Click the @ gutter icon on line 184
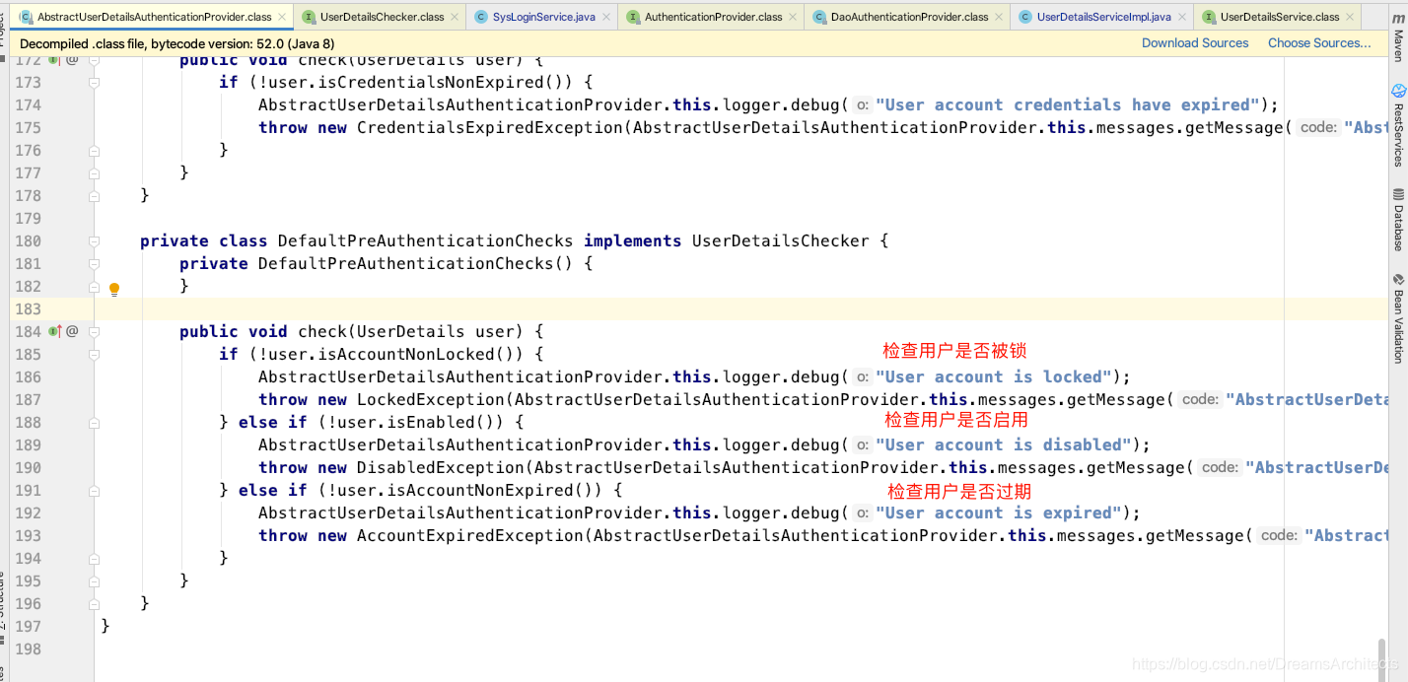 point(72,331)
